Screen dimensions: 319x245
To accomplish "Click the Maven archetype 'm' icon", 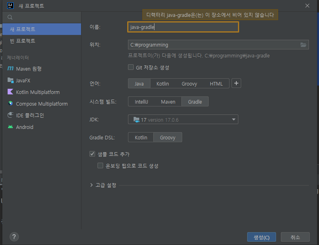I will point(10,68).
